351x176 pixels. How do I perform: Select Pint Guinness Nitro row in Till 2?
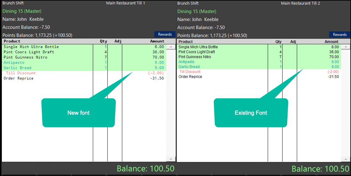click(259, 57)
